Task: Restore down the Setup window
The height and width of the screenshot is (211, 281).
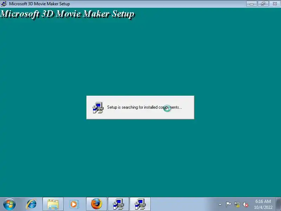Action: [263, 4]
